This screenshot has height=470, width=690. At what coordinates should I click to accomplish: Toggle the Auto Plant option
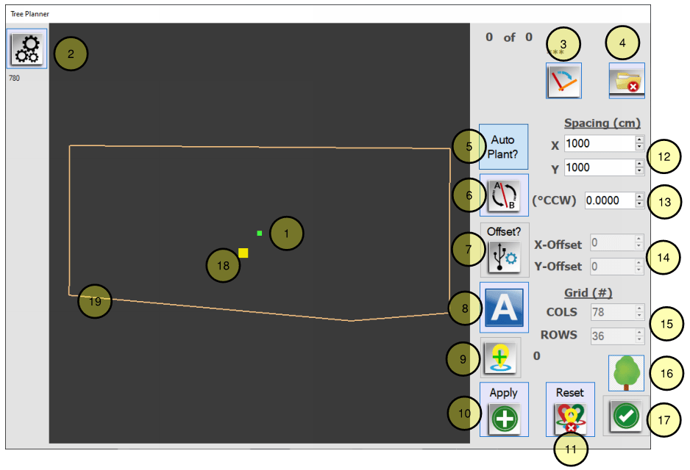pos(503,148)
